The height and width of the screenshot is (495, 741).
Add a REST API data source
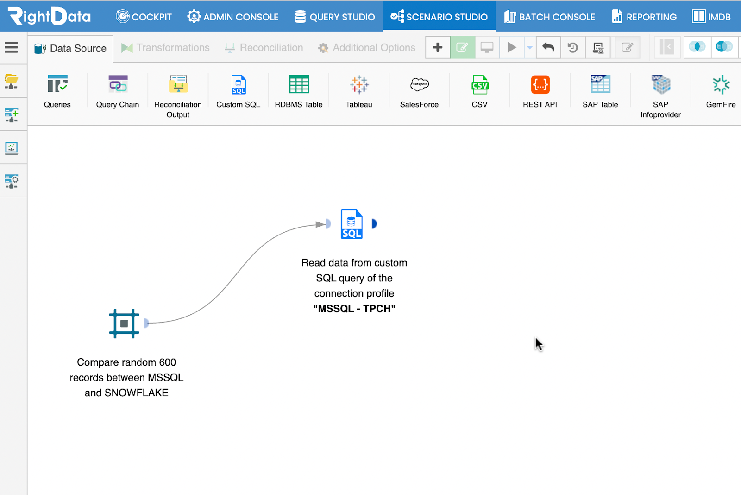pos(540,91)
